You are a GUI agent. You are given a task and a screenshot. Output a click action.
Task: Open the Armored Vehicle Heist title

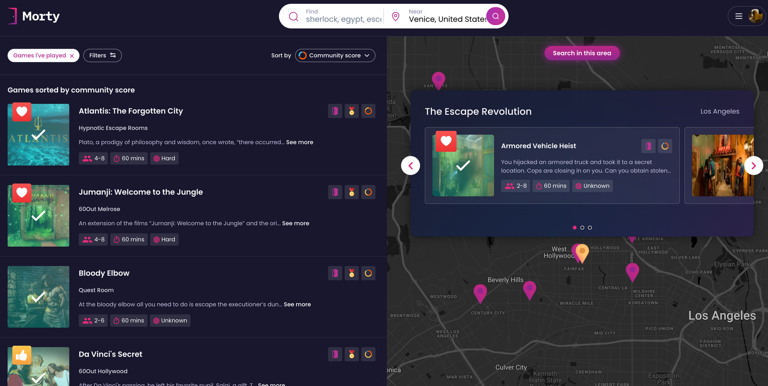point(538,146)
